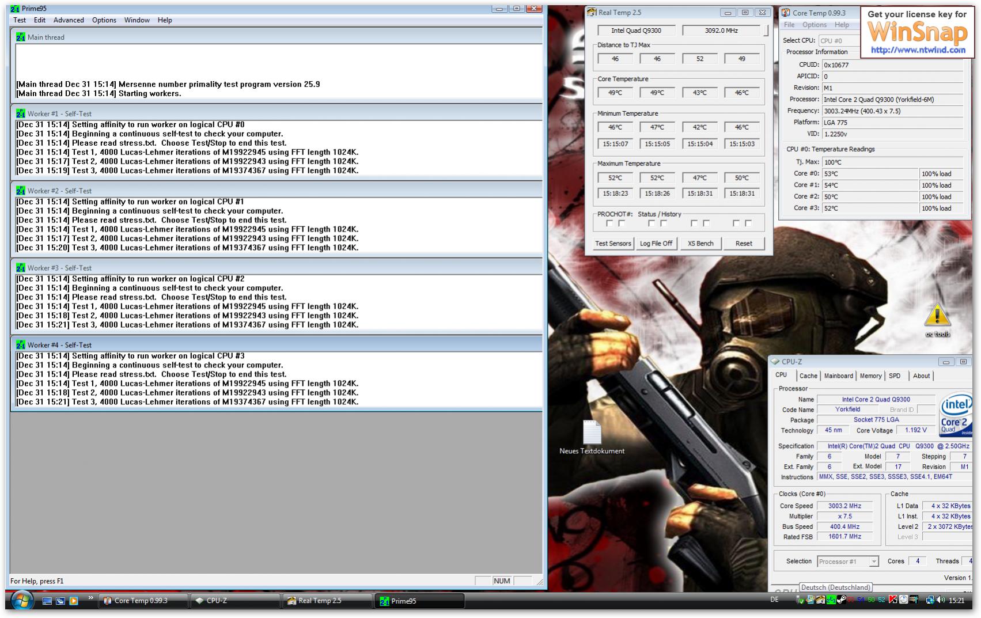Click the Steam tray icon
The image size is (981, 618).
pyautogui.click(x=841, y=600)
